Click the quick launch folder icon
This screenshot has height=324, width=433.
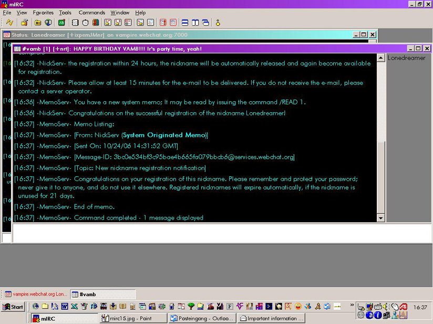pos(45,306)
